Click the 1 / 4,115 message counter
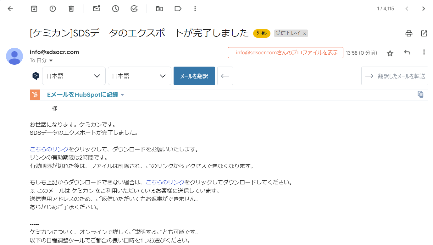 386,9
